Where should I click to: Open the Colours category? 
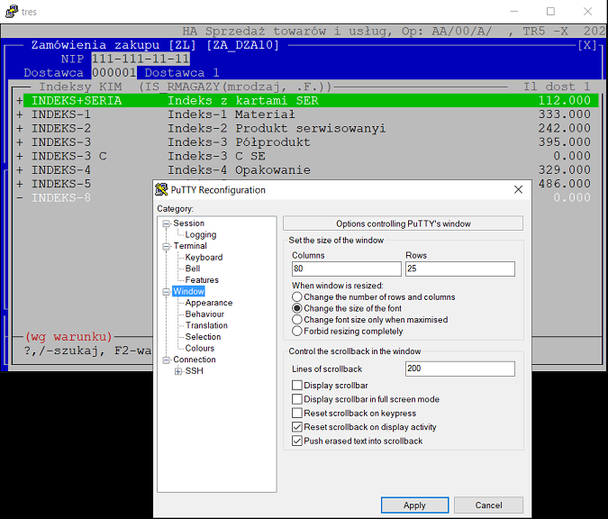[x=199, y=349]
